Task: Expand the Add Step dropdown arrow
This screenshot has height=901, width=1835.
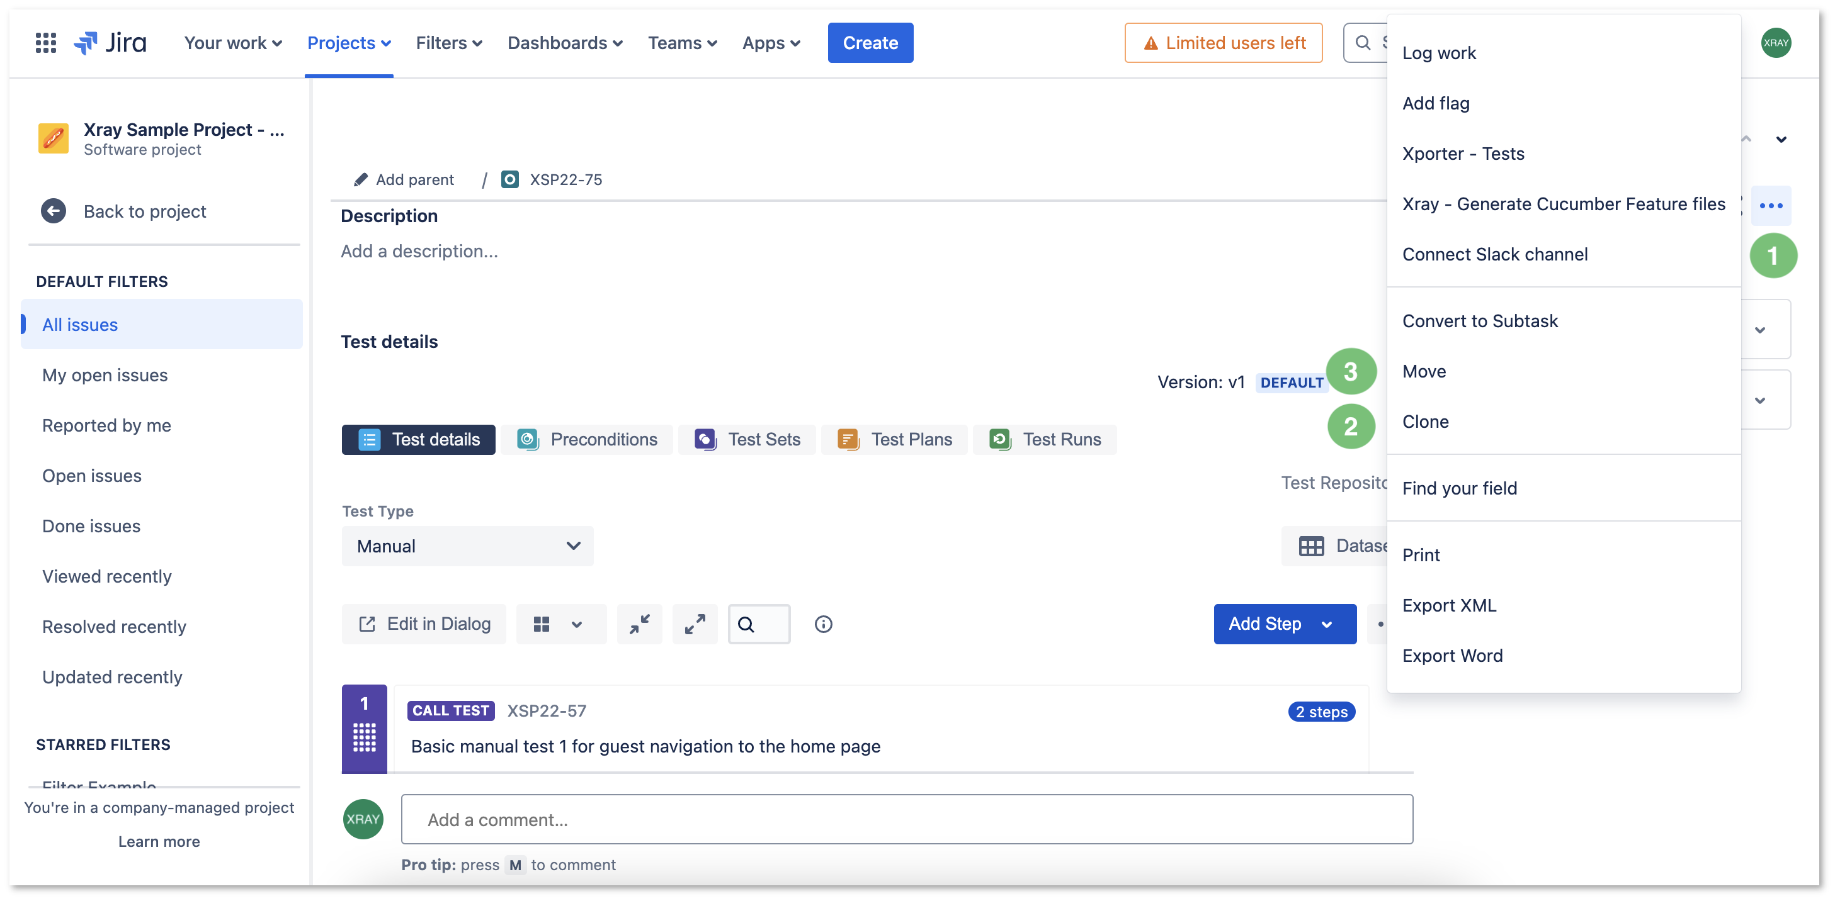Action: point(1327,624)
